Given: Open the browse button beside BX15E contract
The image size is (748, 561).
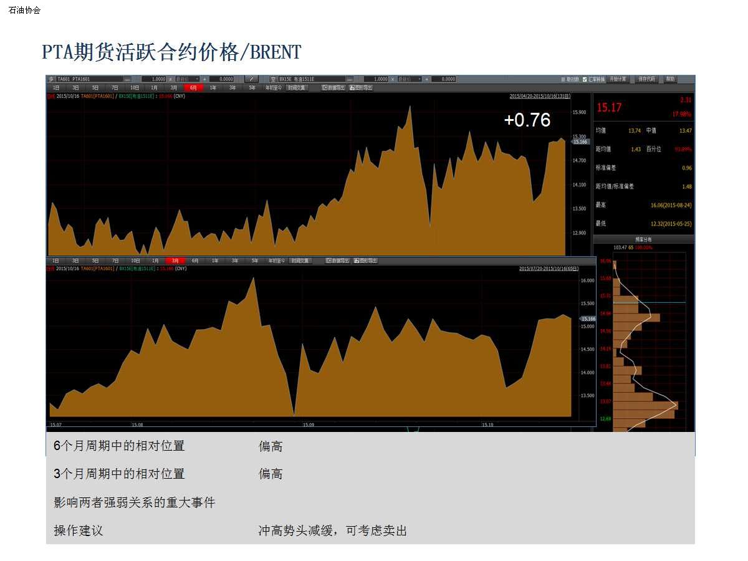Looking at the screenshot, I should click(x=349, y=79).
